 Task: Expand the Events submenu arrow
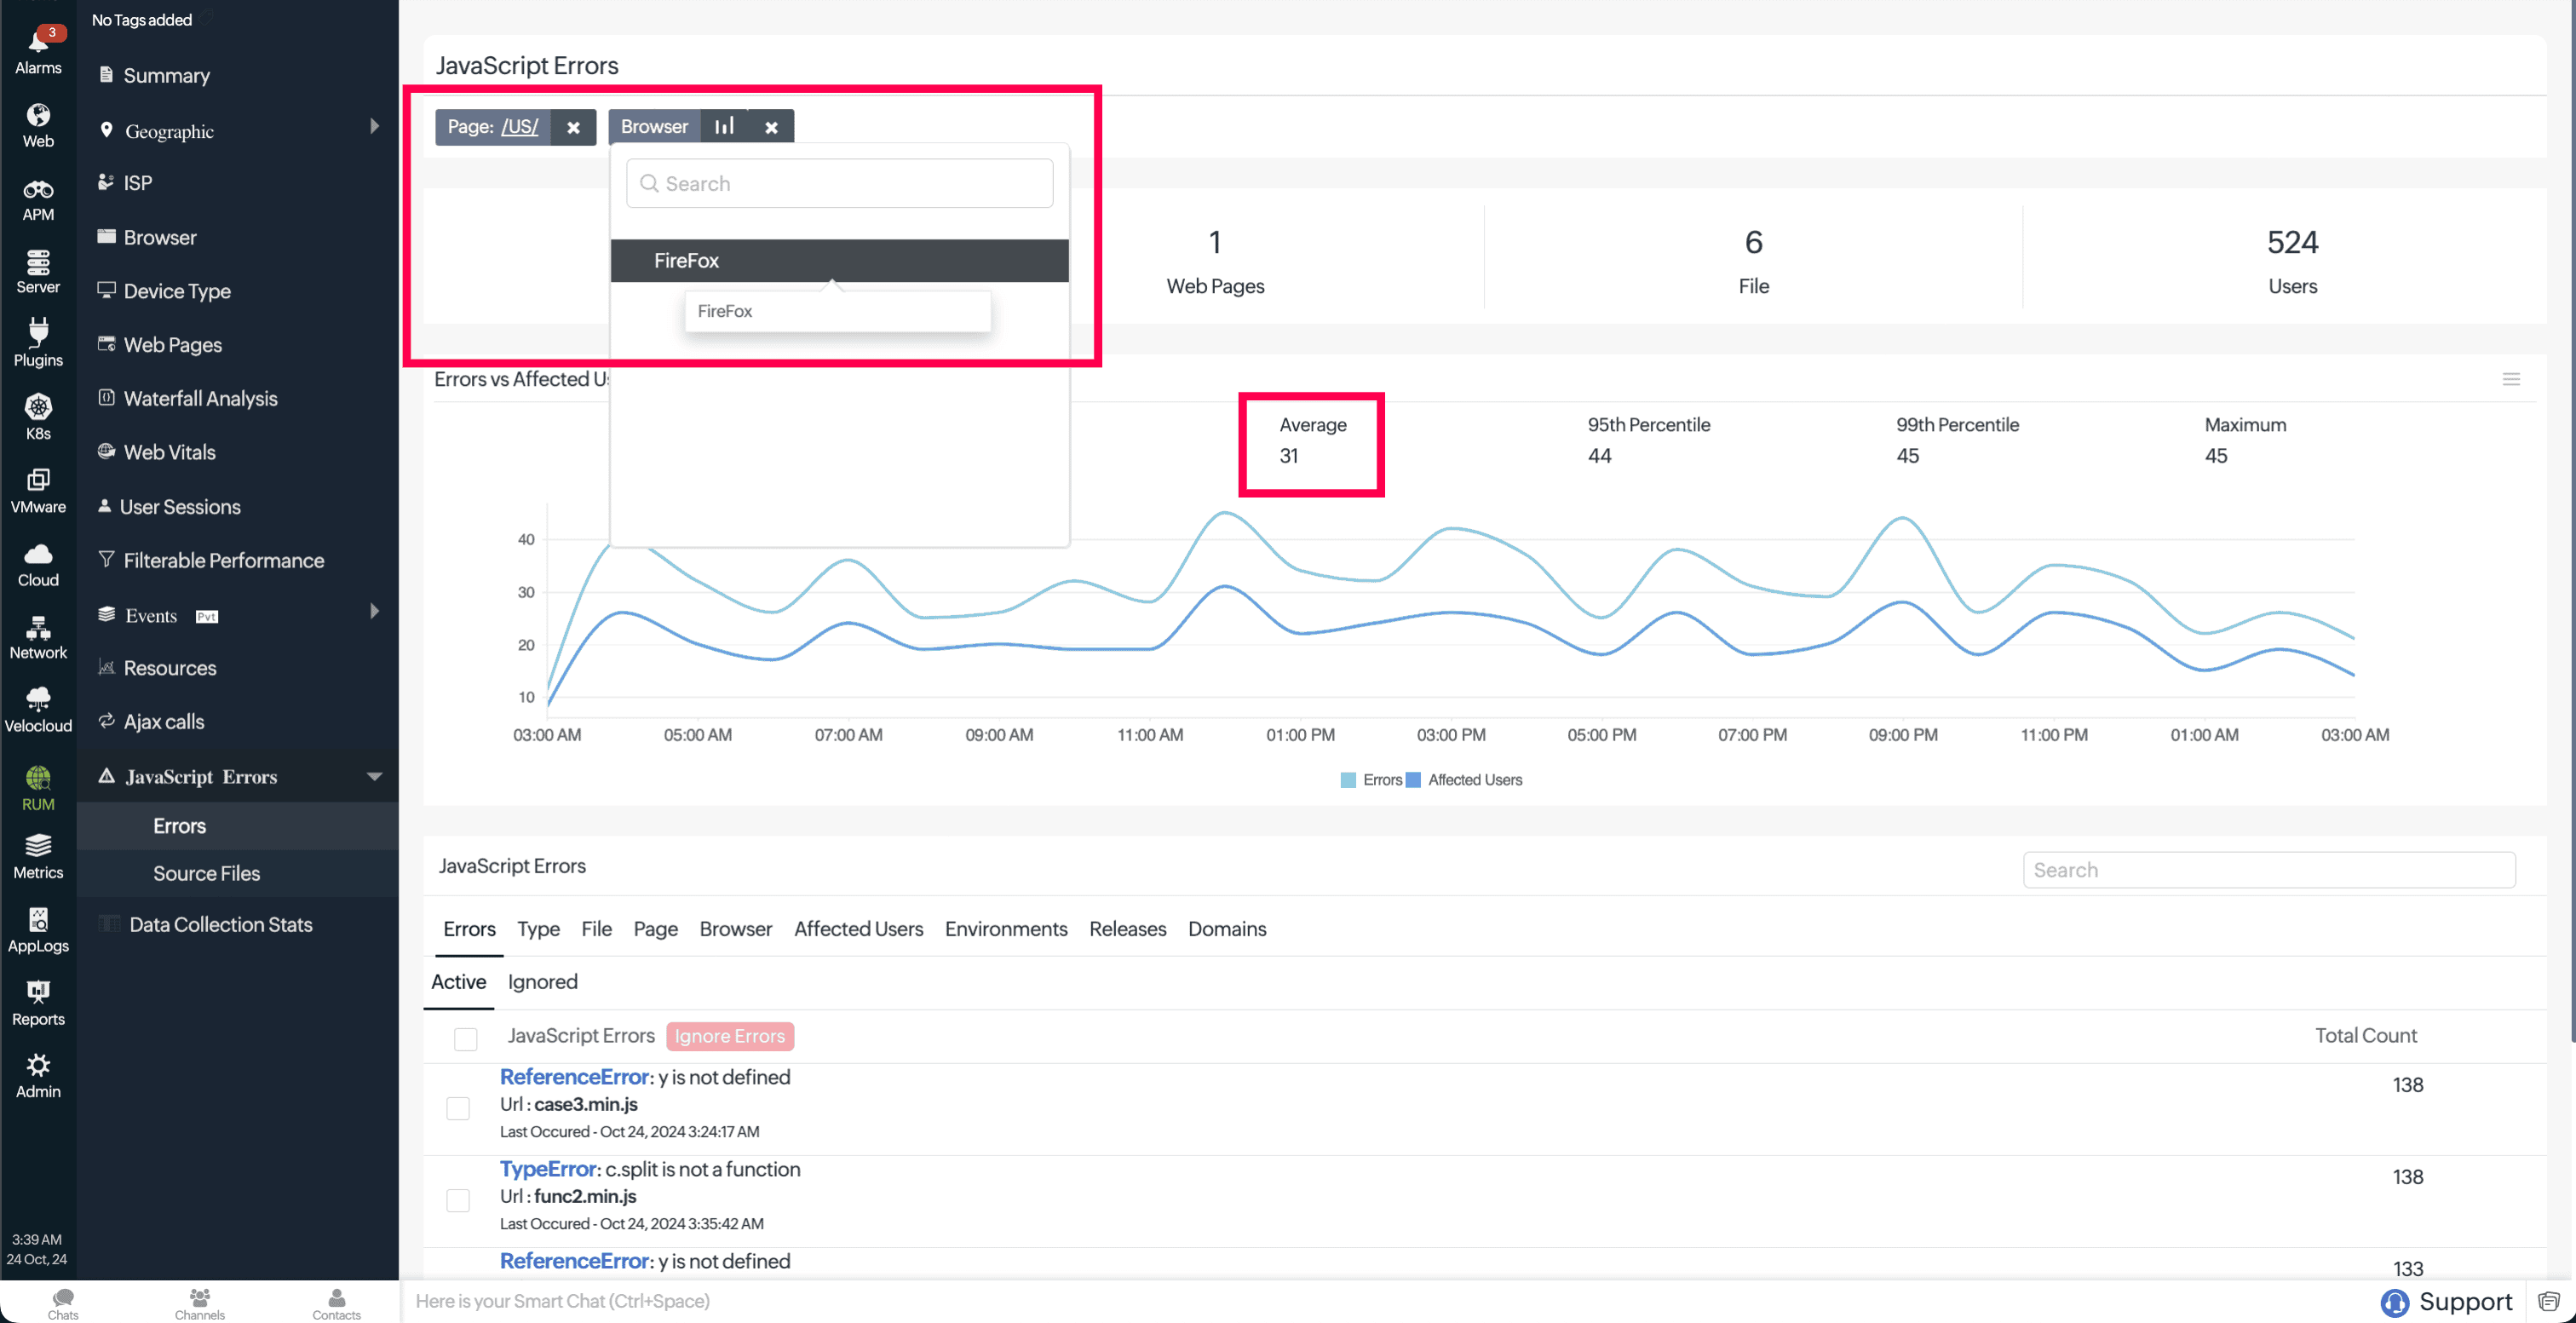374,611
